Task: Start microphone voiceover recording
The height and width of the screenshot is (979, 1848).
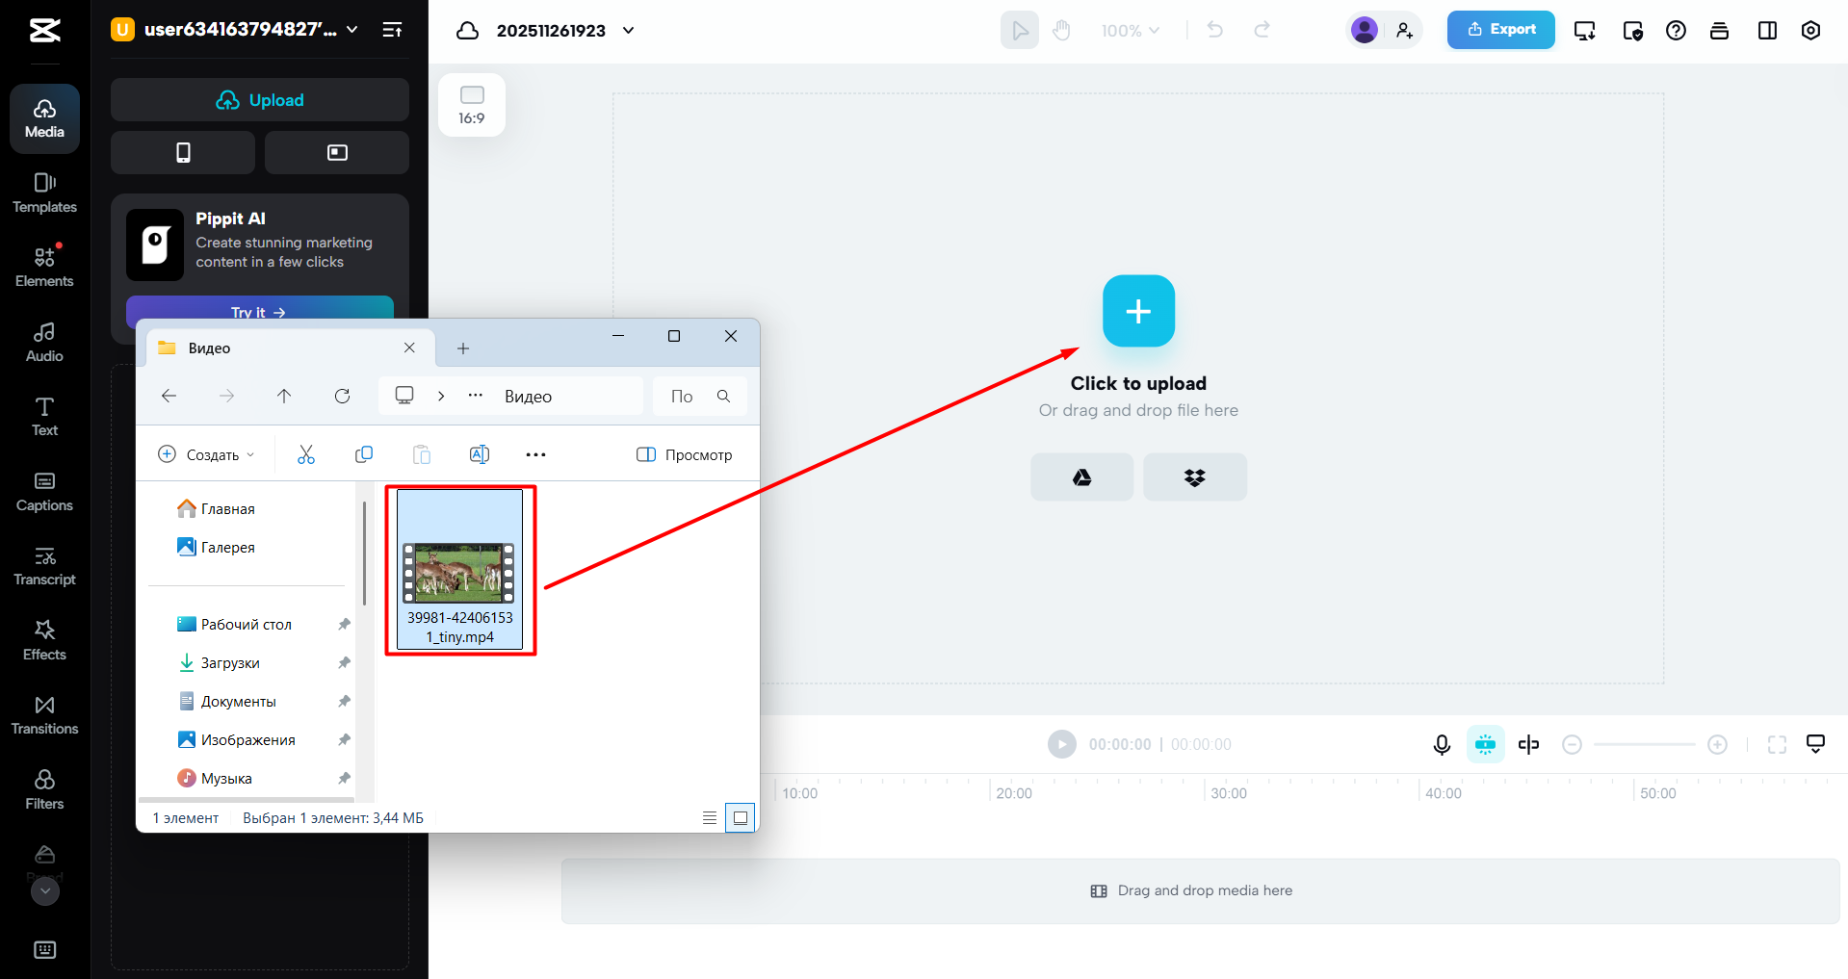Action: click(1441, 744)
